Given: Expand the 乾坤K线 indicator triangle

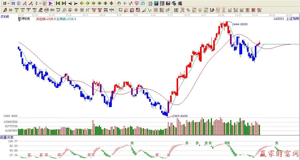Looking at the screenshot, I should (x=19, y=21).
